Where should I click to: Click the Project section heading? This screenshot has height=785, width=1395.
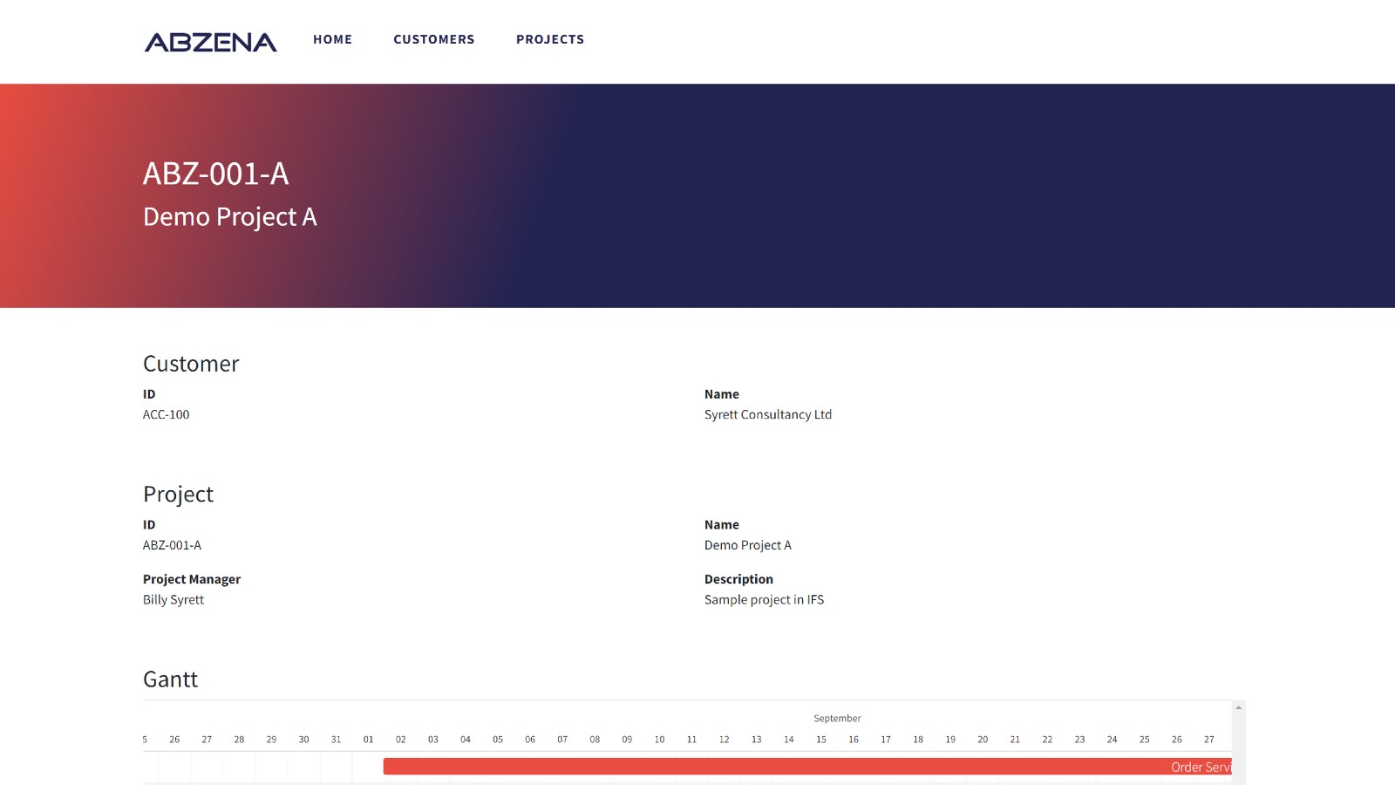178,495
